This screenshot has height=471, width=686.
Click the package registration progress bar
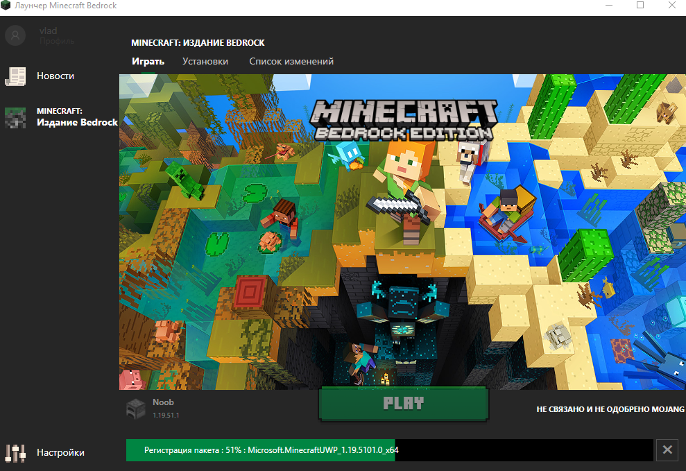(x=389, y=450)
